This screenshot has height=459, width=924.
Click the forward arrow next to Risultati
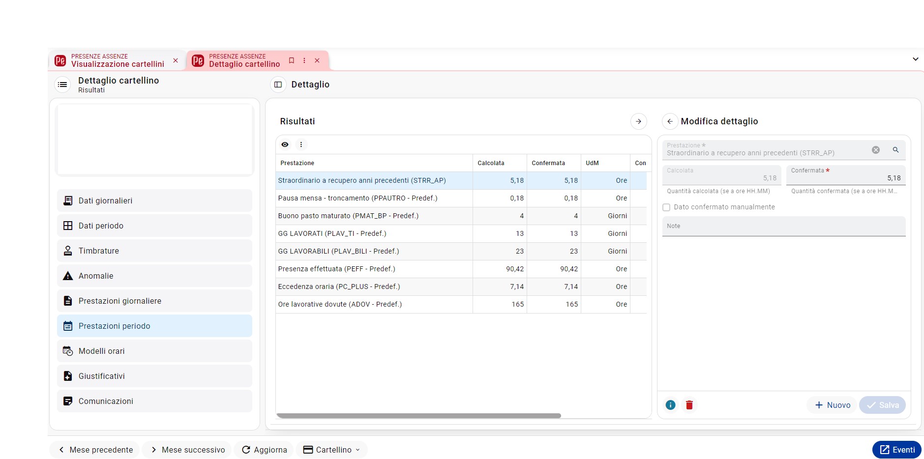coord(638,121)
